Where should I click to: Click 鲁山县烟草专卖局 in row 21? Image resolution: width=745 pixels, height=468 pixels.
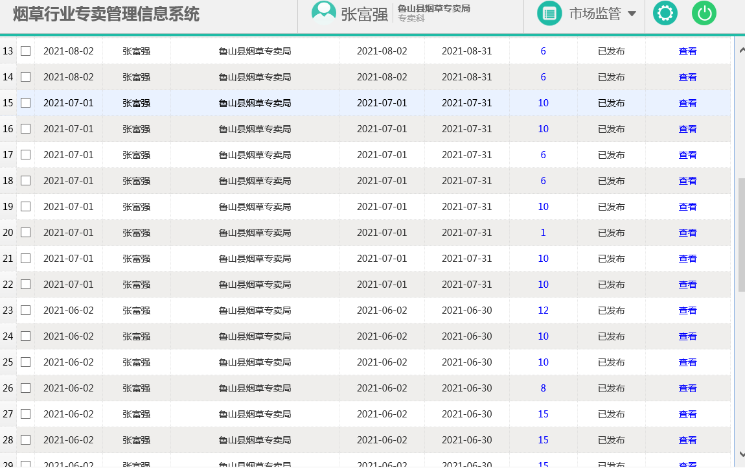coord(255,259)
